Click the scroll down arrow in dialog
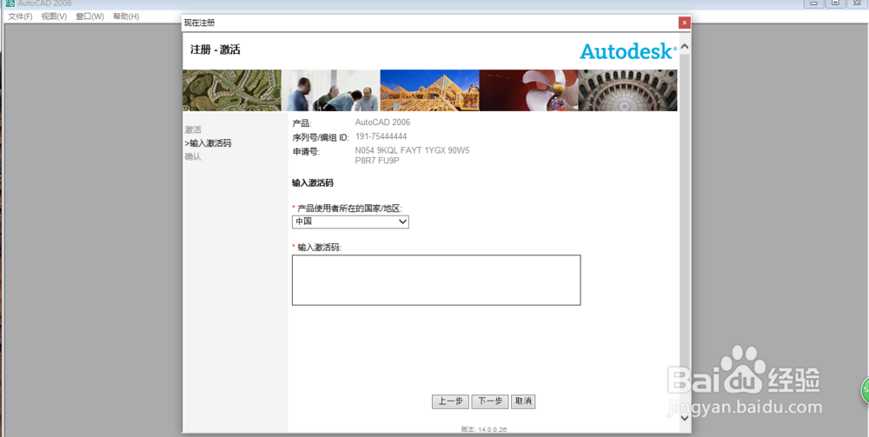 (x=685, y=418)
